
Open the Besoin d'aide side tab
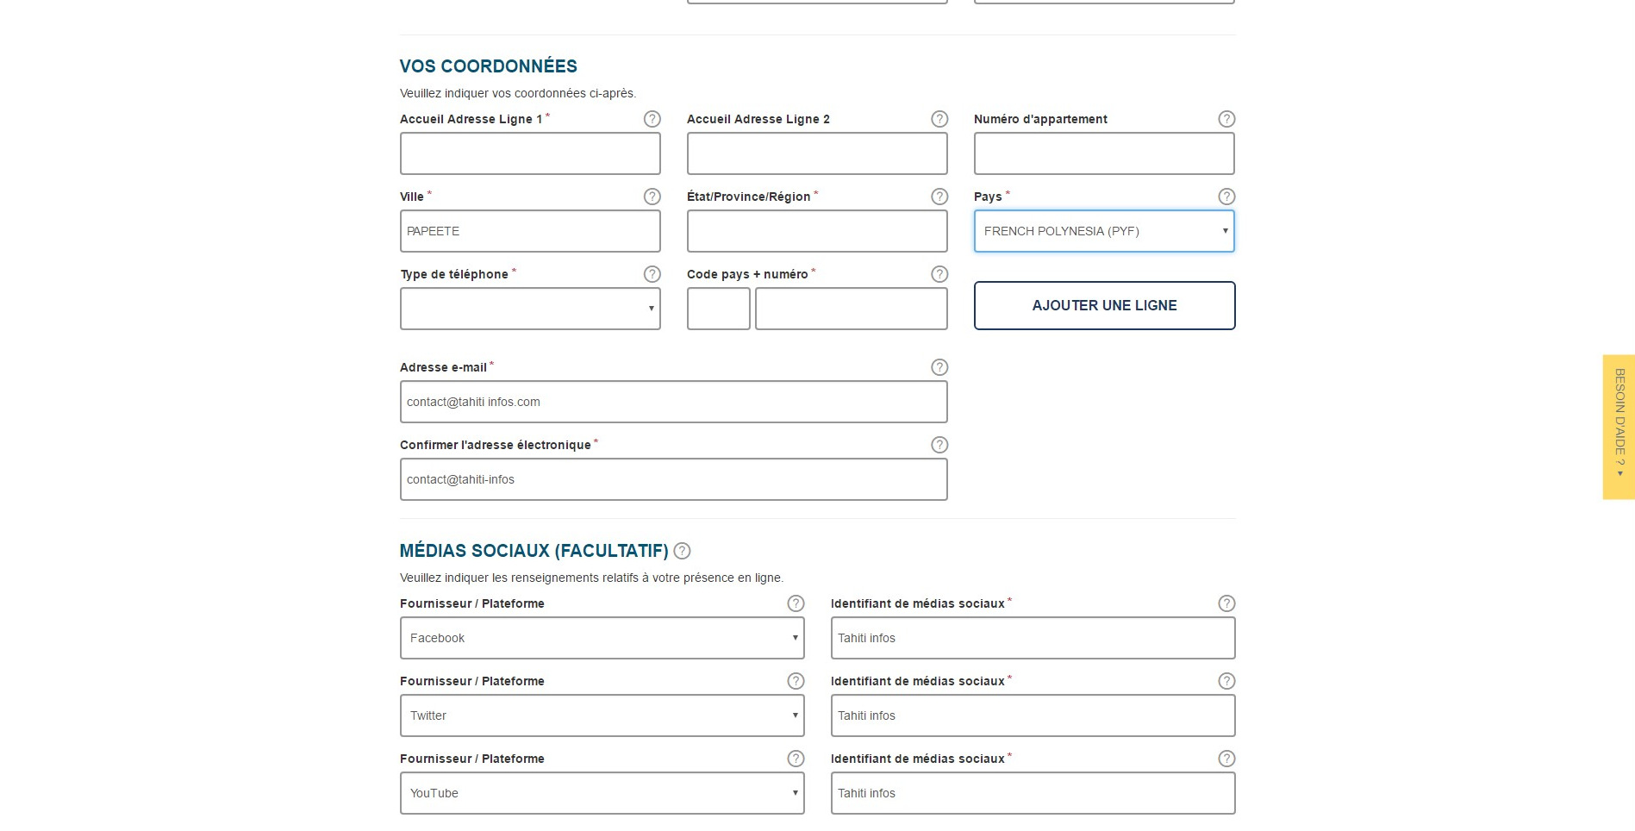1618,427
